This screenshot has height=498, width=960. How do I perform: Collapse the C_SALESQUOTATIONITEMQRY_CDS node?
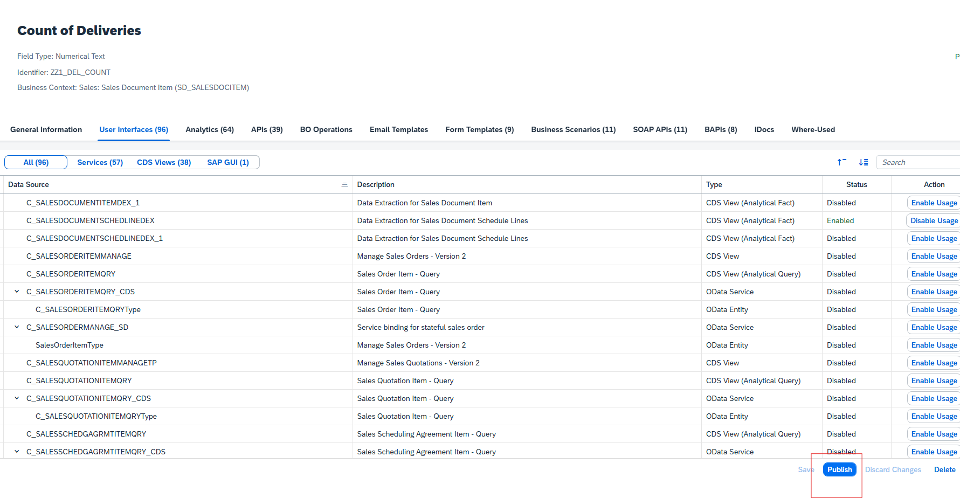pos(17,398)
